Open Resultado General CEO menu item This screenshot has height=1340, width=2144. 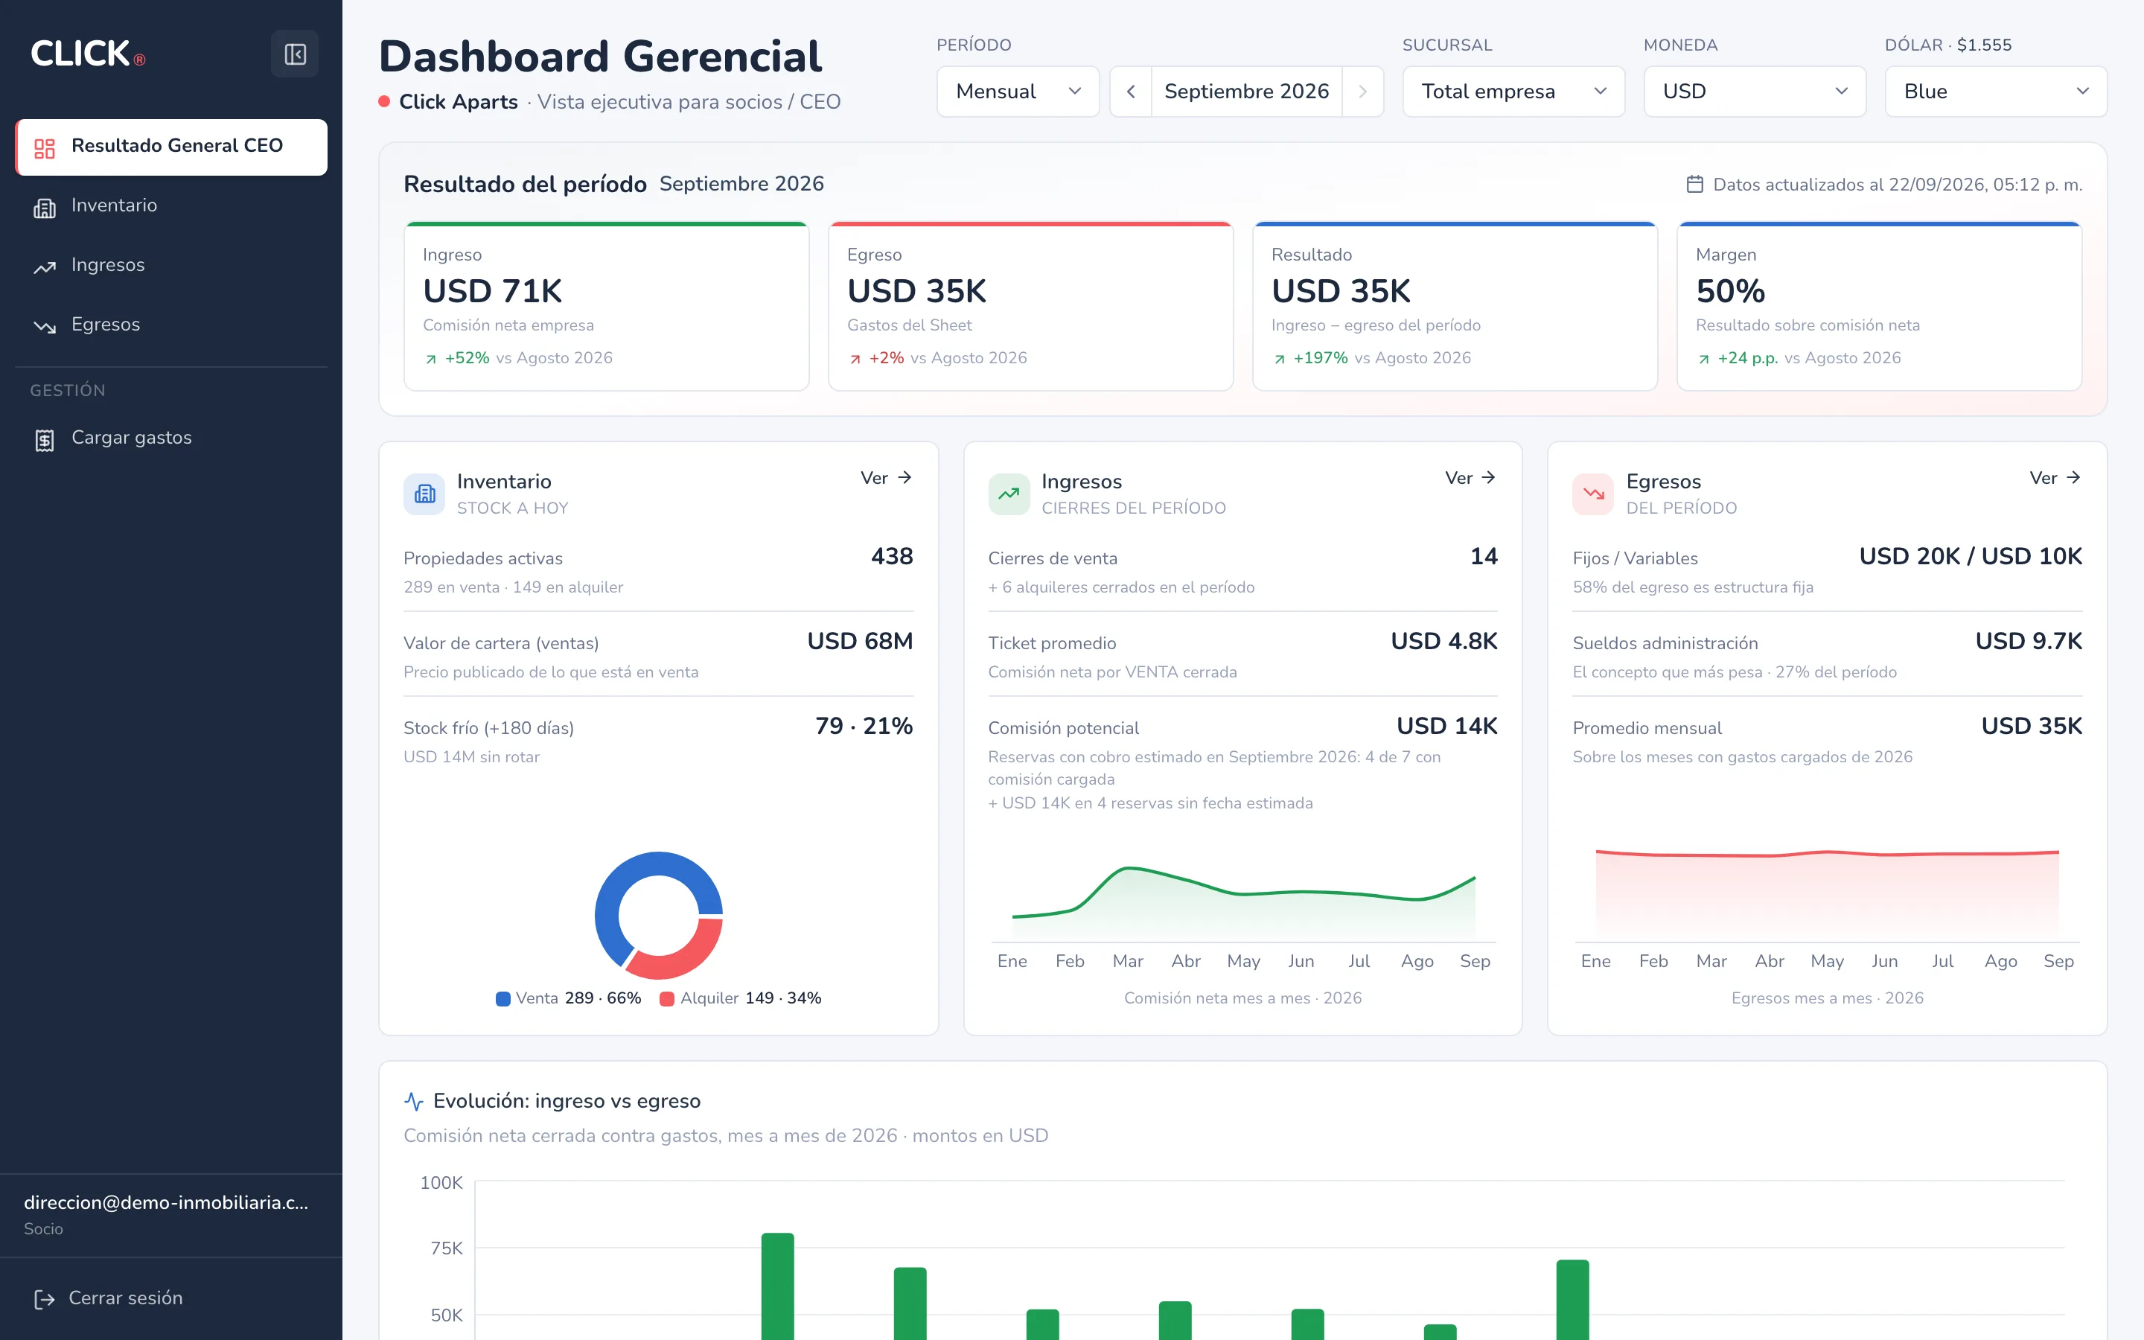172,147
